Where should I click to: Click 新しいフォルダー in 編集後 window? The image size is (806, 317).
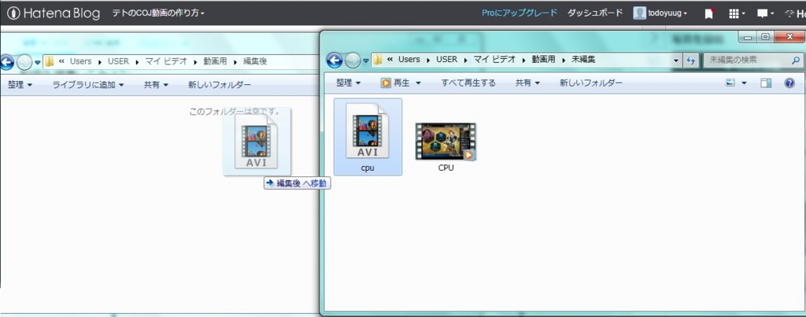click(220, 85)
